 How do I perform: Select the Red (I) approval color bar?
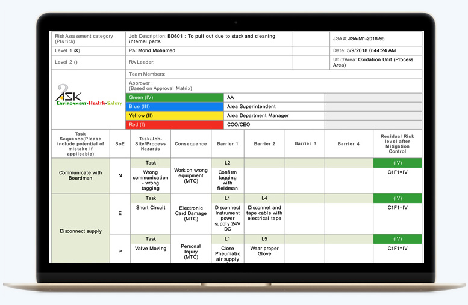[175, 125]
